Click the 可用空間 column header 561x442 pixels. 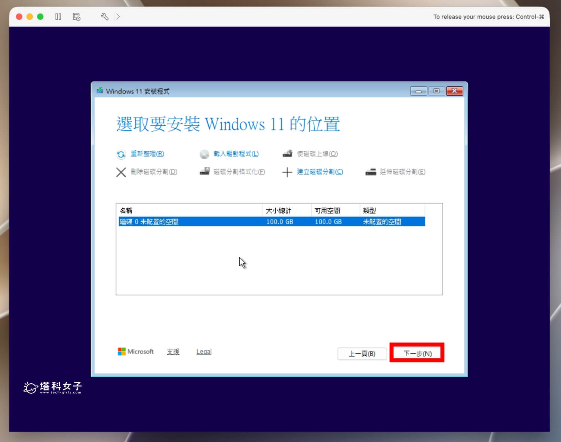click(x=335, y=211)
